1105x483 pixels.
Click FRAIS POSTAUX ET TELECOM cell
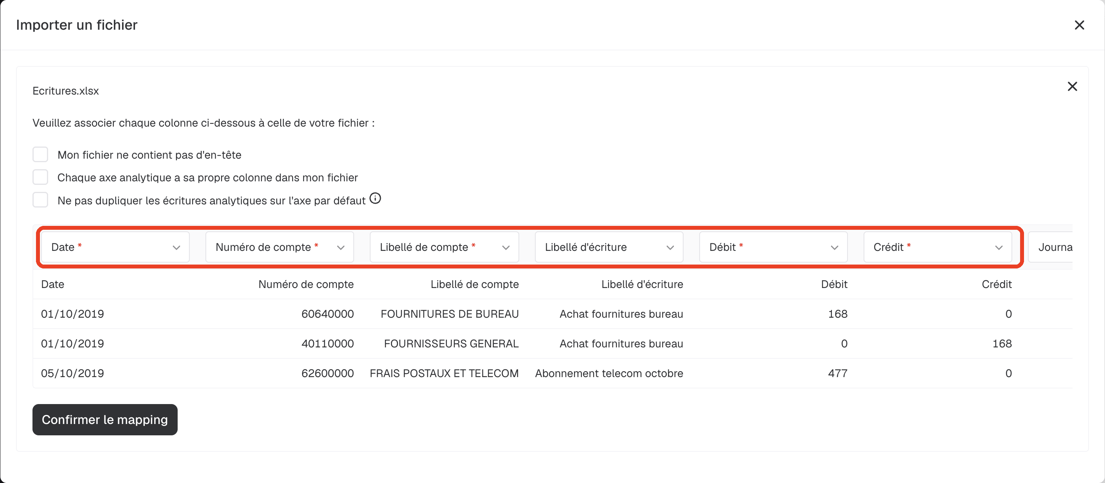pyautogui.click(x=444, y=373)
